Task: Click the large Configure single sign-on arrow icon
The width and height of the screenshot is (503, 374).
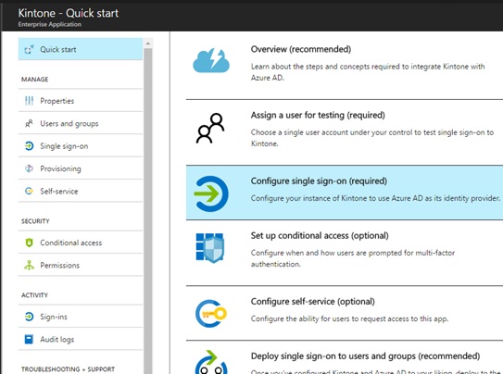Action: click(x=211, y=193)
